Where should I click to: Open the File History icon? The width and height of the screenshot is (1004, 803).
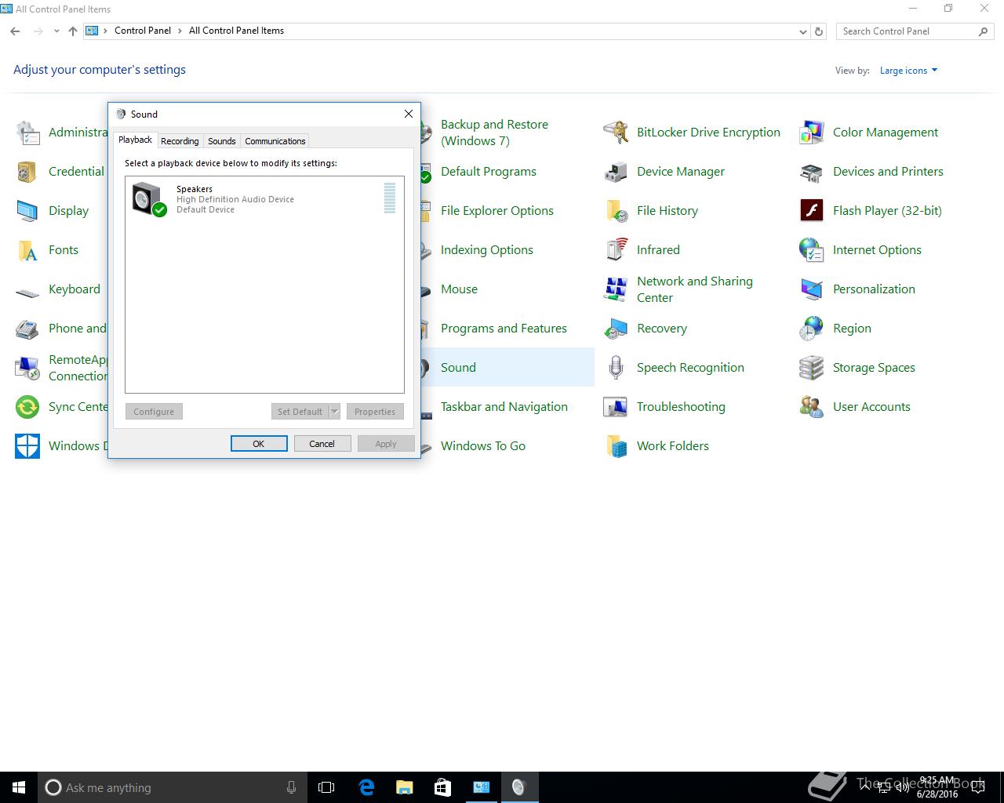pos(616,211)
